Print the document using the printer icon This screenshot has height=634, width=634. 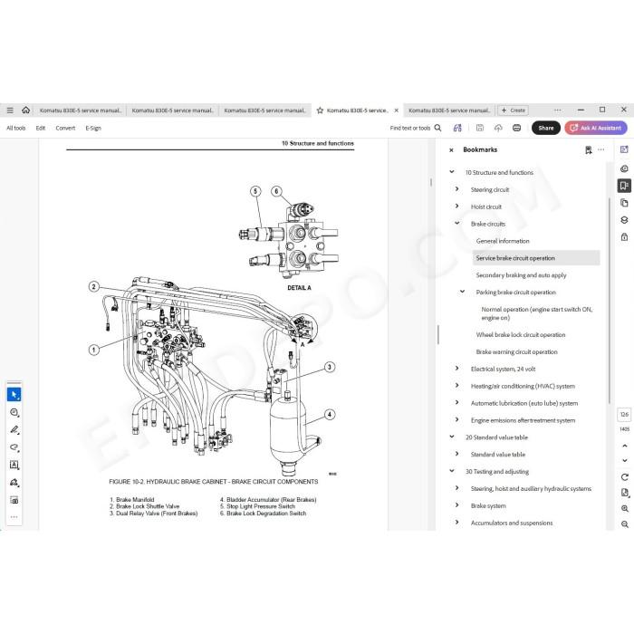coord(517,128)
